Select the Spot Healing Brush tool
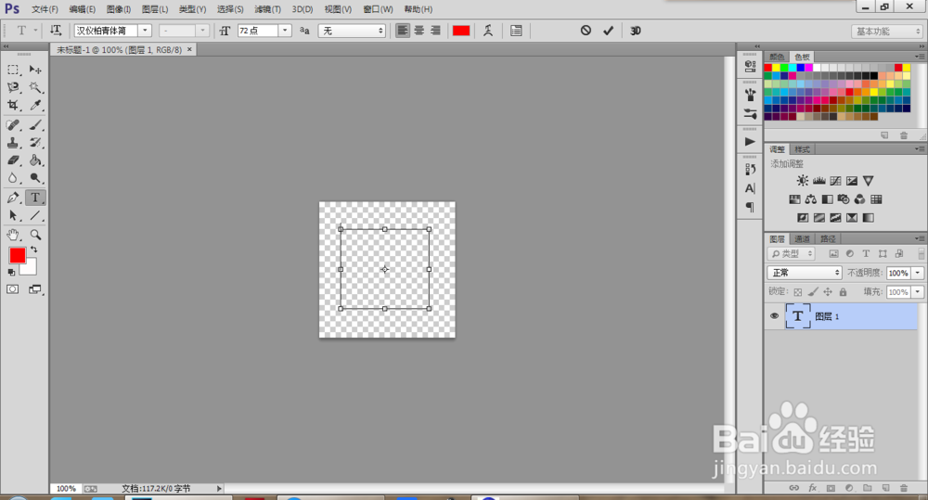 coord(13,125)
